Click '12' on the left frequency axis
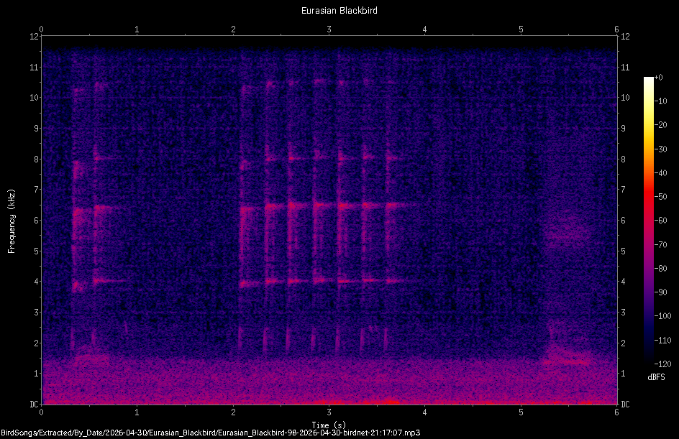The width and height of the screenshot is (679, 439). (35, 37)
